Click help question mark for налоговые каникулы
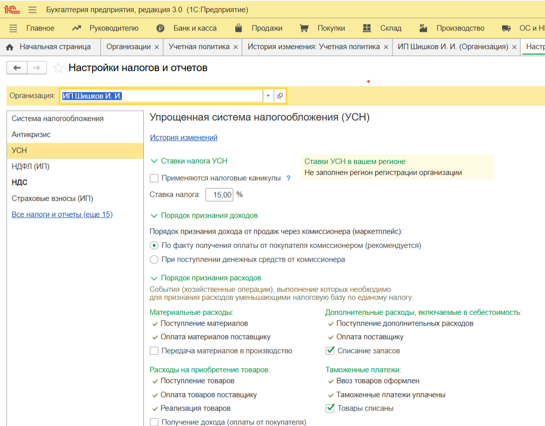 (288, 178)
